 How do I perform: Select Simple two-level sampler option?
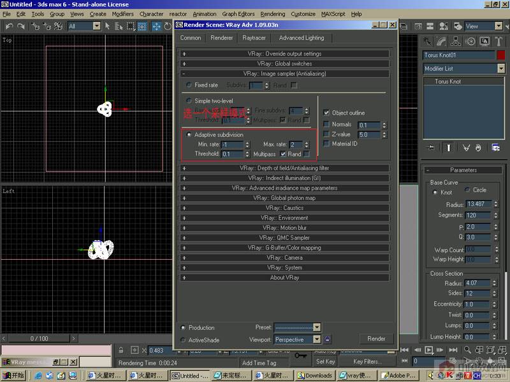tap(189, 101)
